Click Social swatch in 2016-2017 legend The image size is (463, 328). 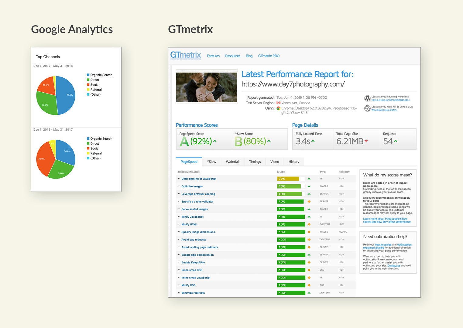pos(88,148)
